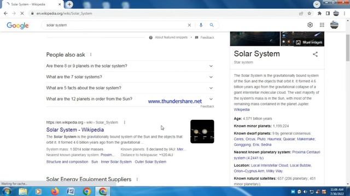Viewport: 350px width, 196px height.
Task: Go back using the browser back arrow
Action: pyautogui.click(x=5, y=13)
